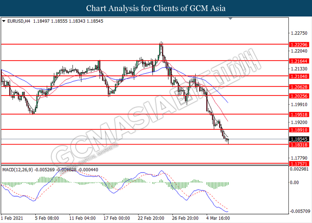The width and height of the screenshot is (312, 223).
Task: Click the 1.20628 red price label
Action: 299,87
